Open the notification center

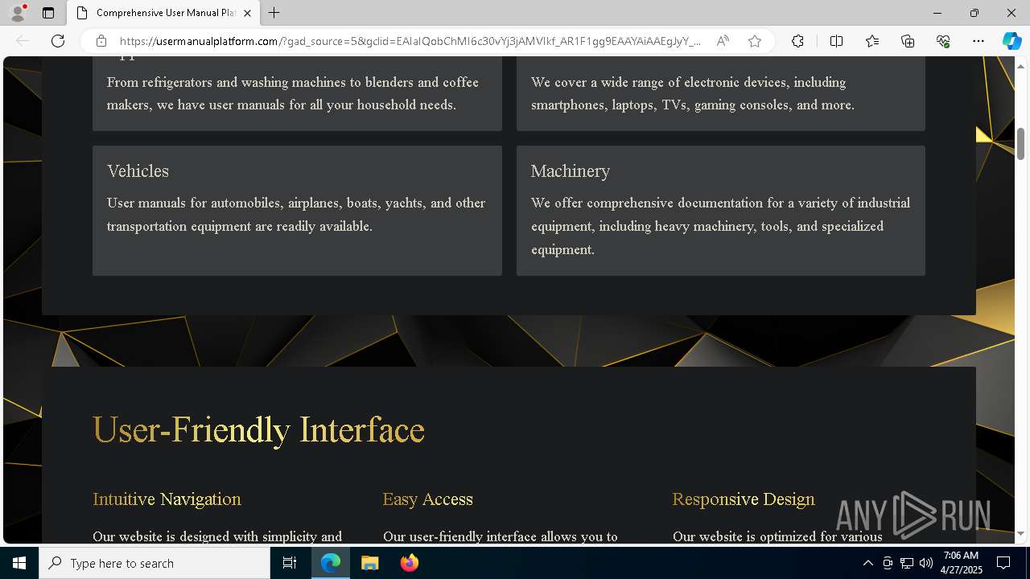tap(1003, 563)
